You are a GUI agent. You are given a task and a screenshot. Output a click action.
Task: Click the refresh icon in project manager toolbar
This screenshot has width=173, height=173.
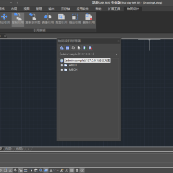click(73, 48)
